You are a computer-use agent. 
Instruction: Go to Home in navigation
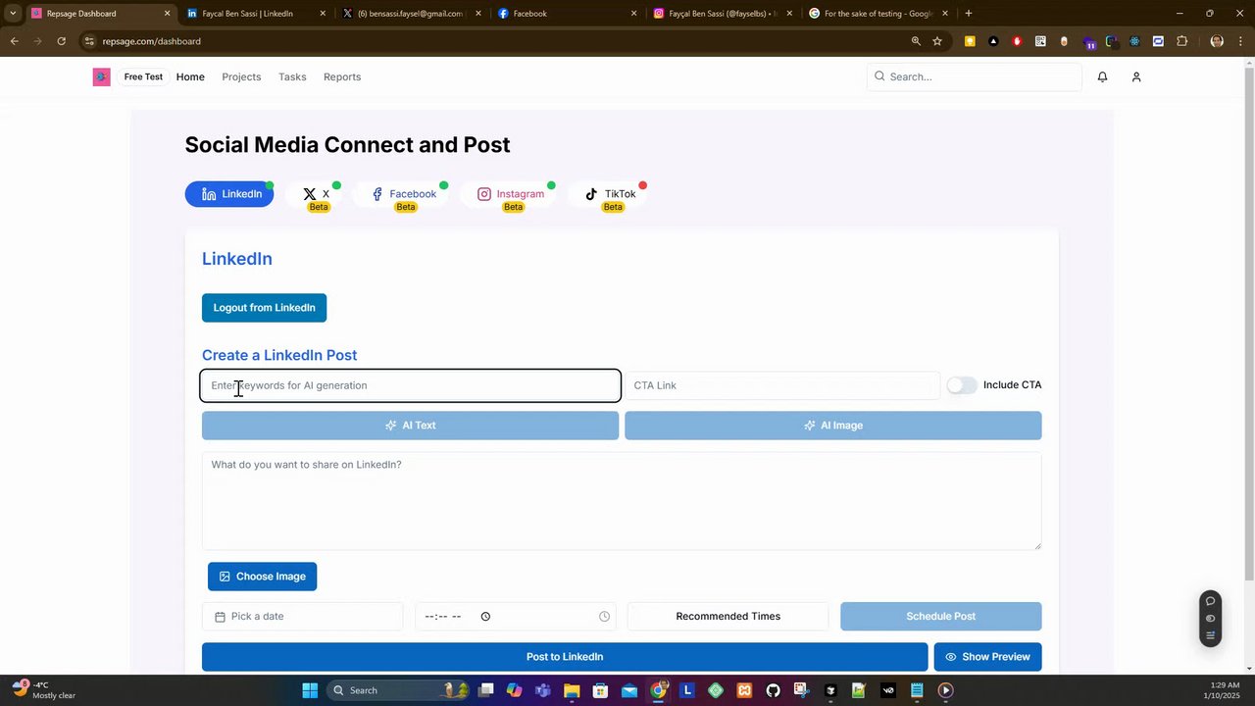pos(190,76)
